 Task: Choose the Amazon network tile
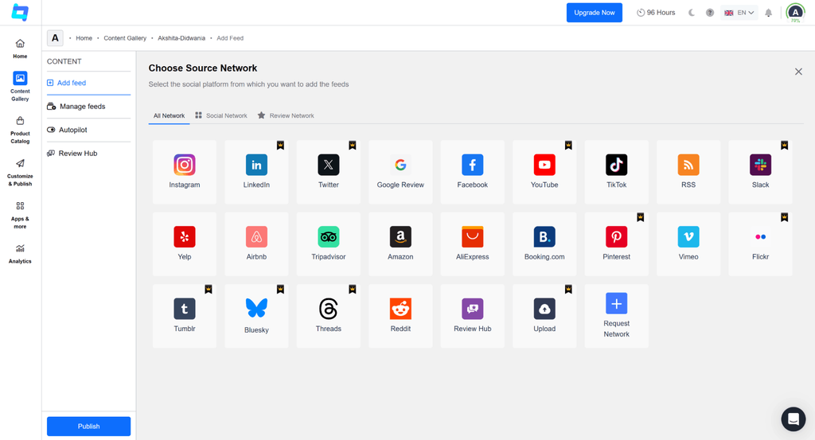point(400,244)
